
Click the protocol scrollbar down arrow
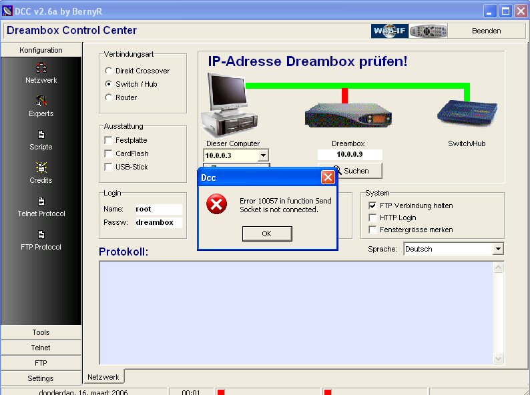coord(498,358)
